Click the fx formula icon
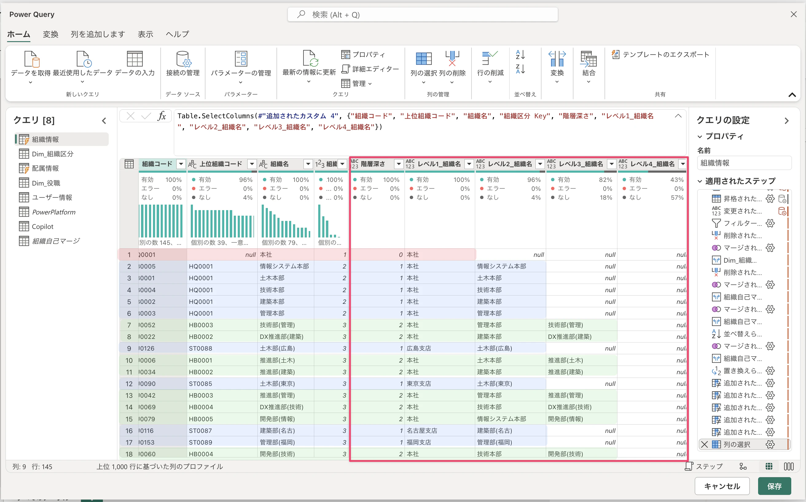The height and width of the screenshot is (502, 806). (x=162, y=116)
